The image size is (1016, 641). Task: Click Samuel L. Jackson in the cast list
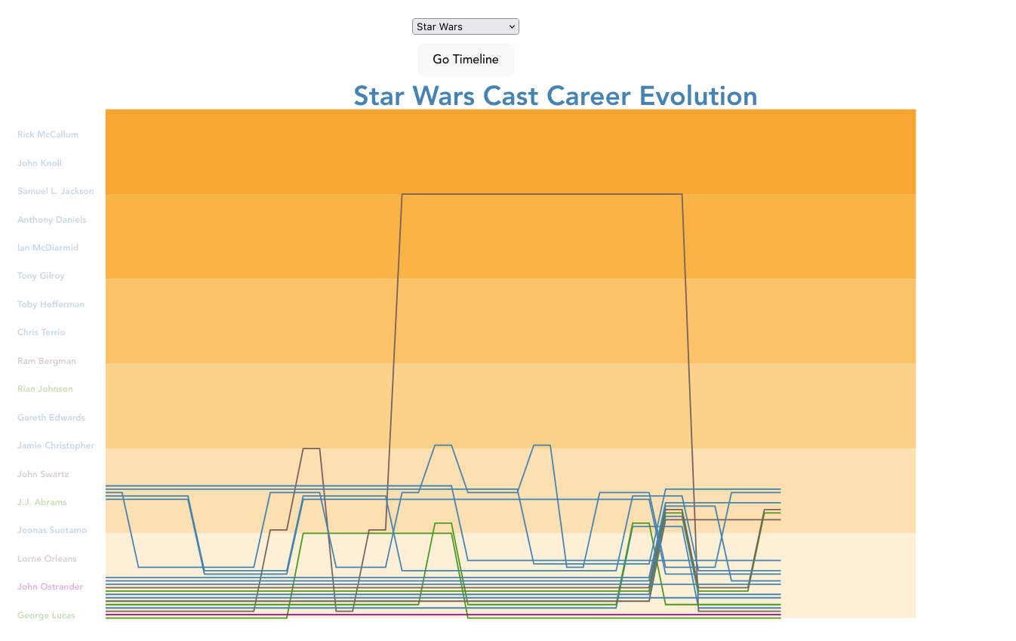[56, 191]
